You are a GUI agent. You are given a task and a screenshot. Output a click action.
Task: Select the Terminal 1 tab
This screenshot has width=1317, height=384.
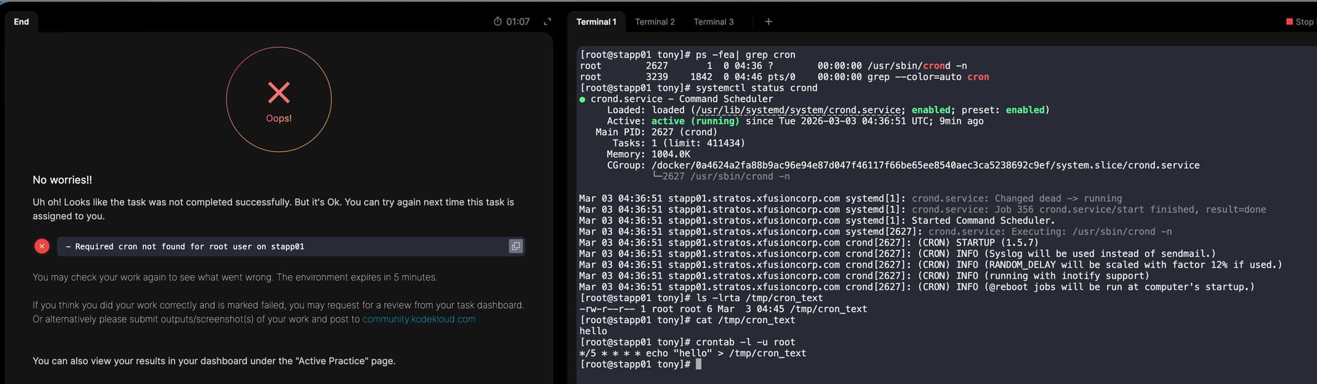click(x=596, y=22)
